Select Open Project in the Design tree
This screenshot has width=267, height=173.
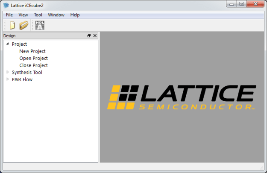pos(33,58)
